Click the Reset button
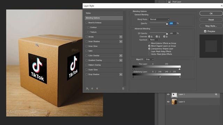Screen dimensions: 223x125 pos(211,20)
